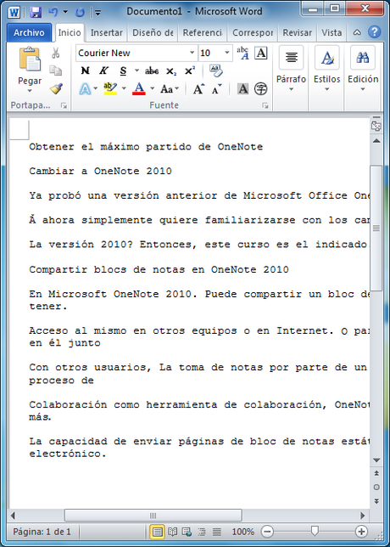The width and height of the screenshot is (390, 547).
Task: Switch to the Inicio tab
Action: point(70,33)
